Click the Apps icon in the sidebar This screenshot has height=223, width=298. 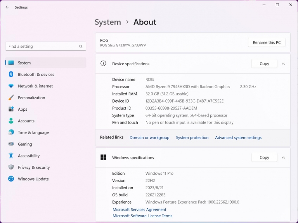tap(11, 109)
